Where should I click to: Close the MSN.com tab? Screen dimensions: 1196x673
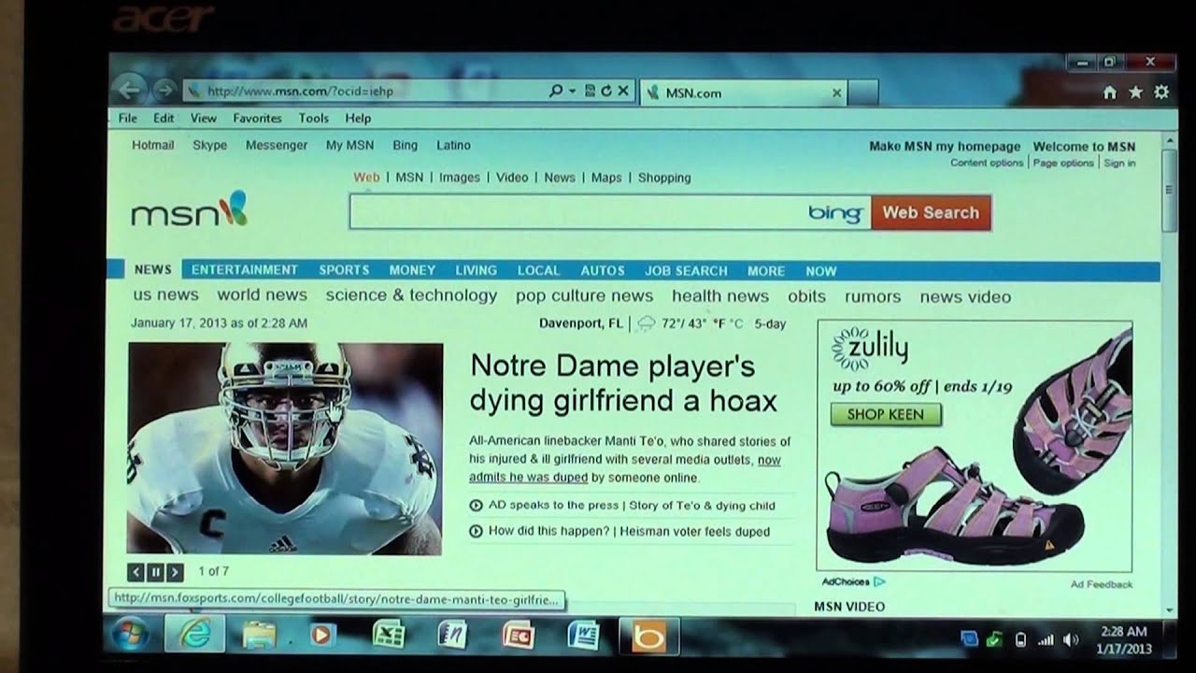[x=836, y=93]
